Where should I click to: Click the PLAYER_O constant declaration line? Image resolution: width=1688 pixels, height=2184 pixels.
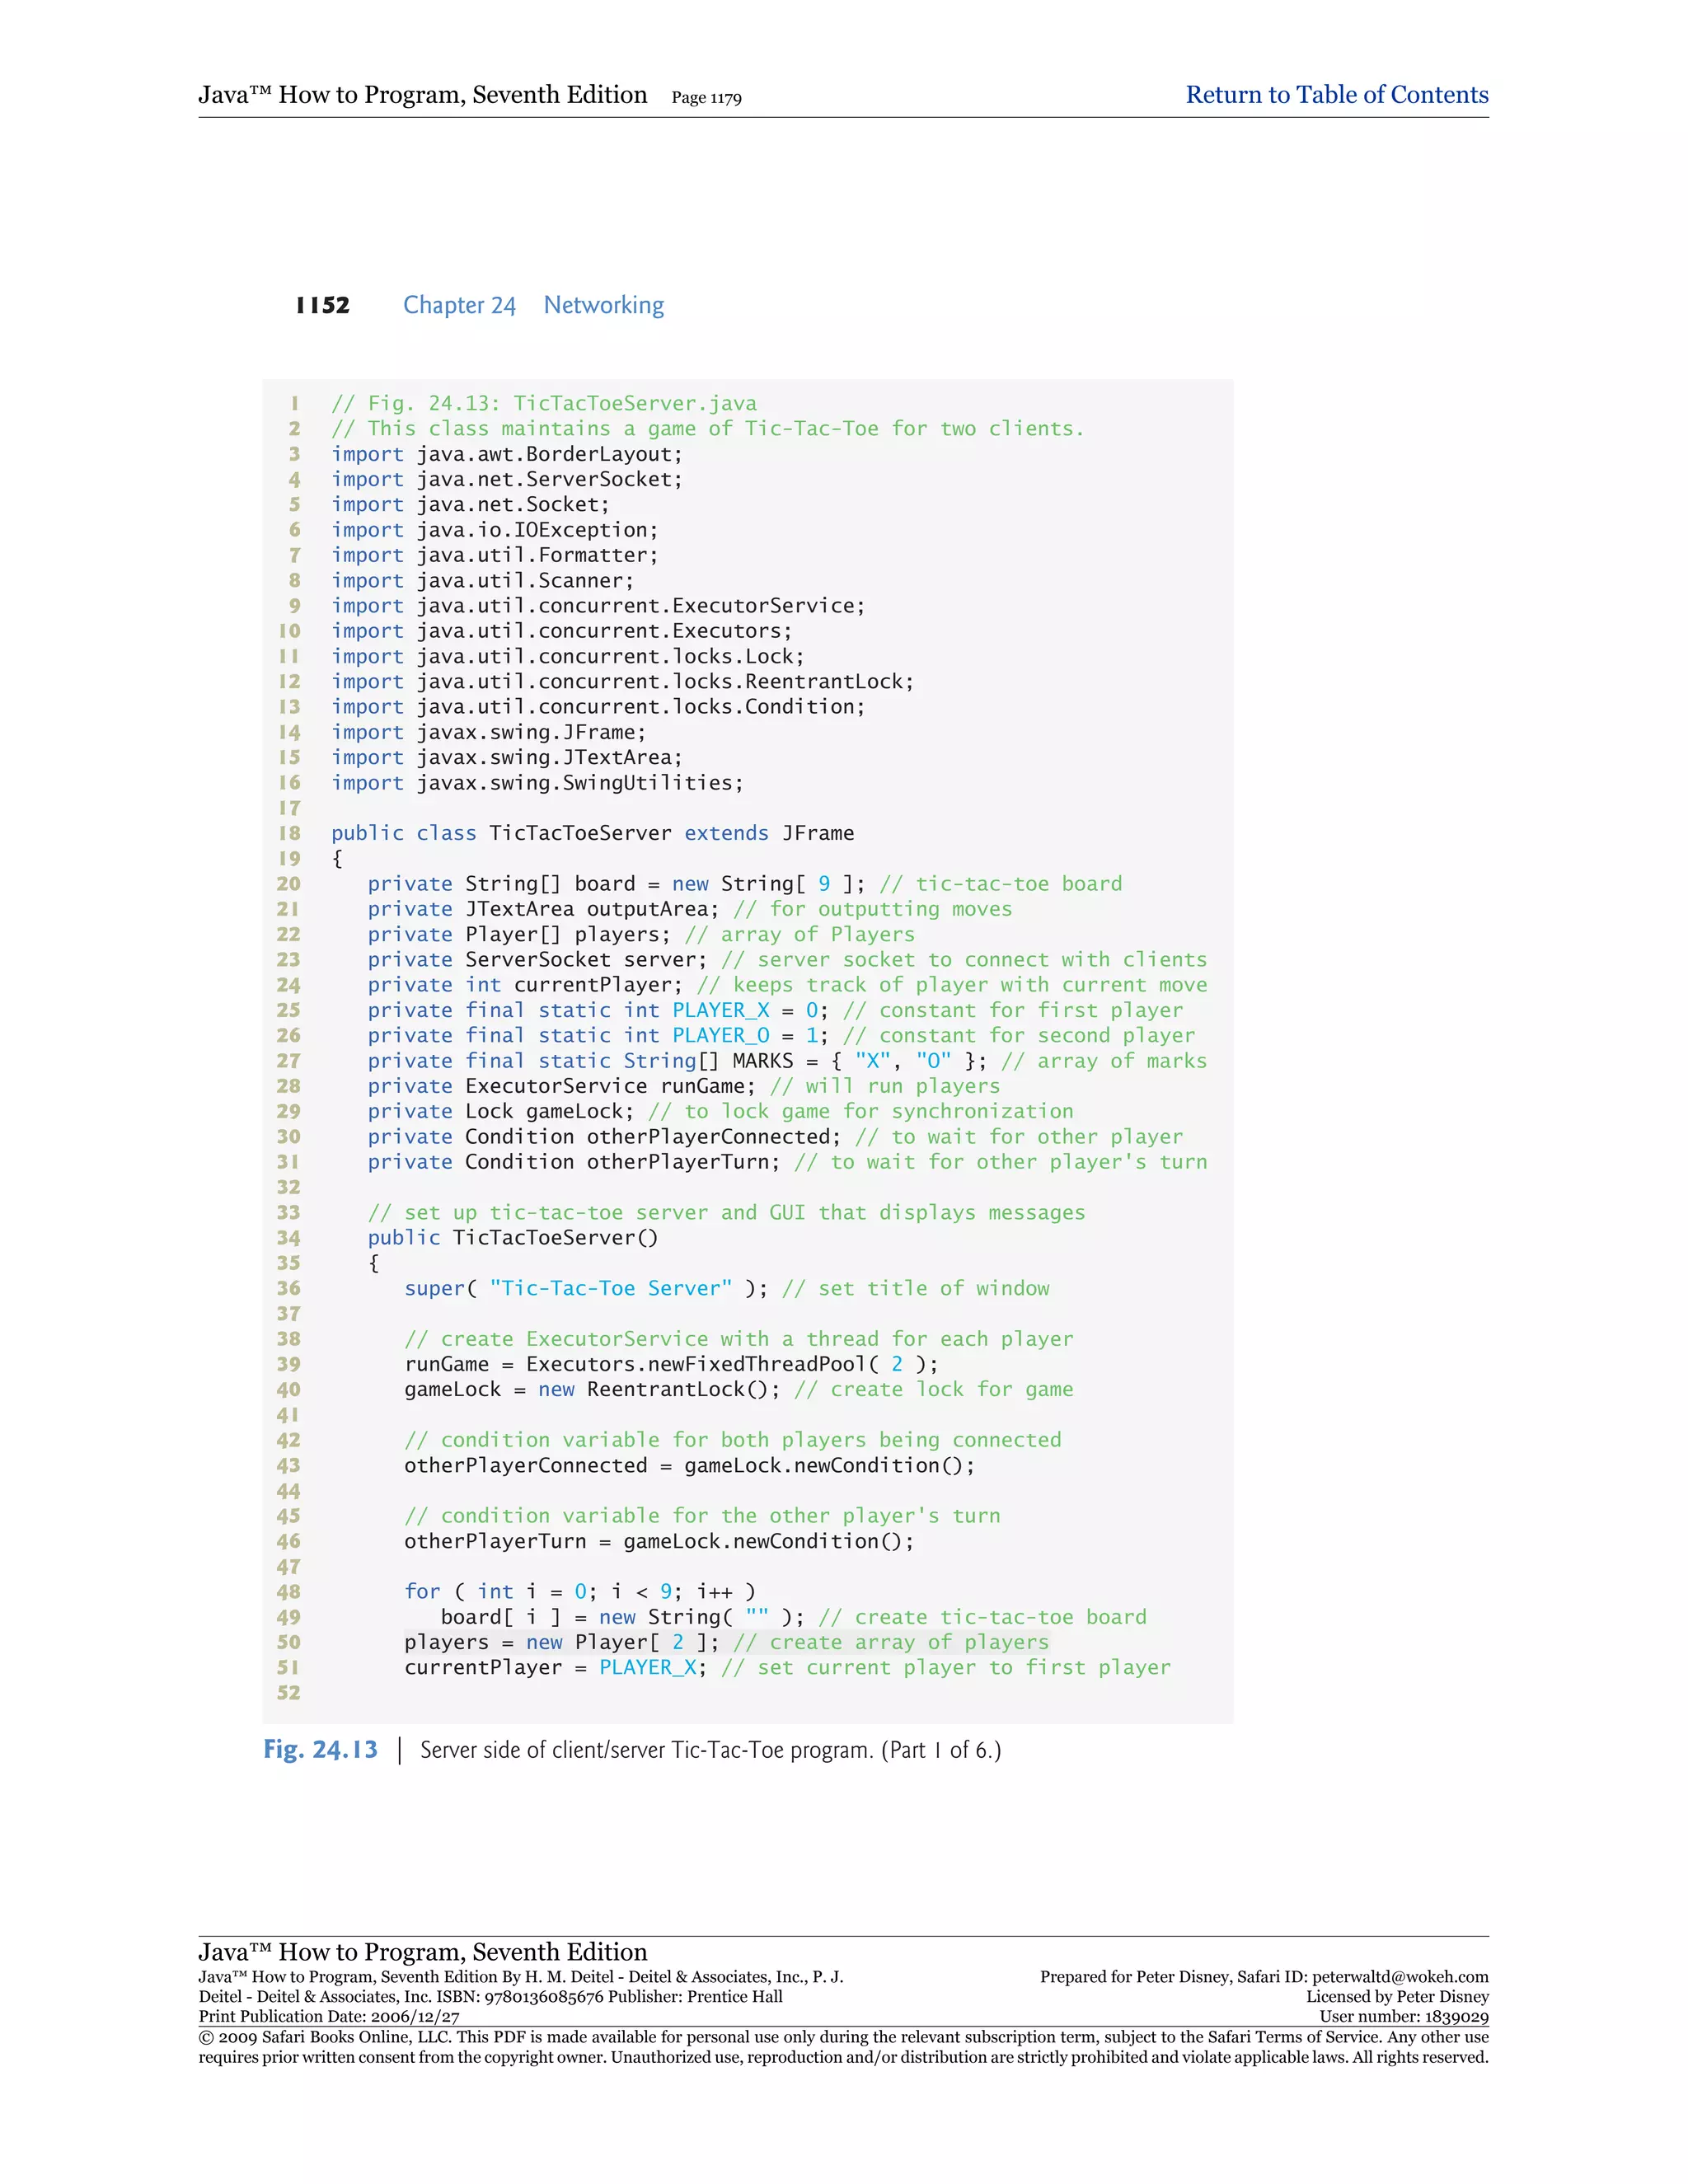pyautogui.click(x=780, y=1035)
